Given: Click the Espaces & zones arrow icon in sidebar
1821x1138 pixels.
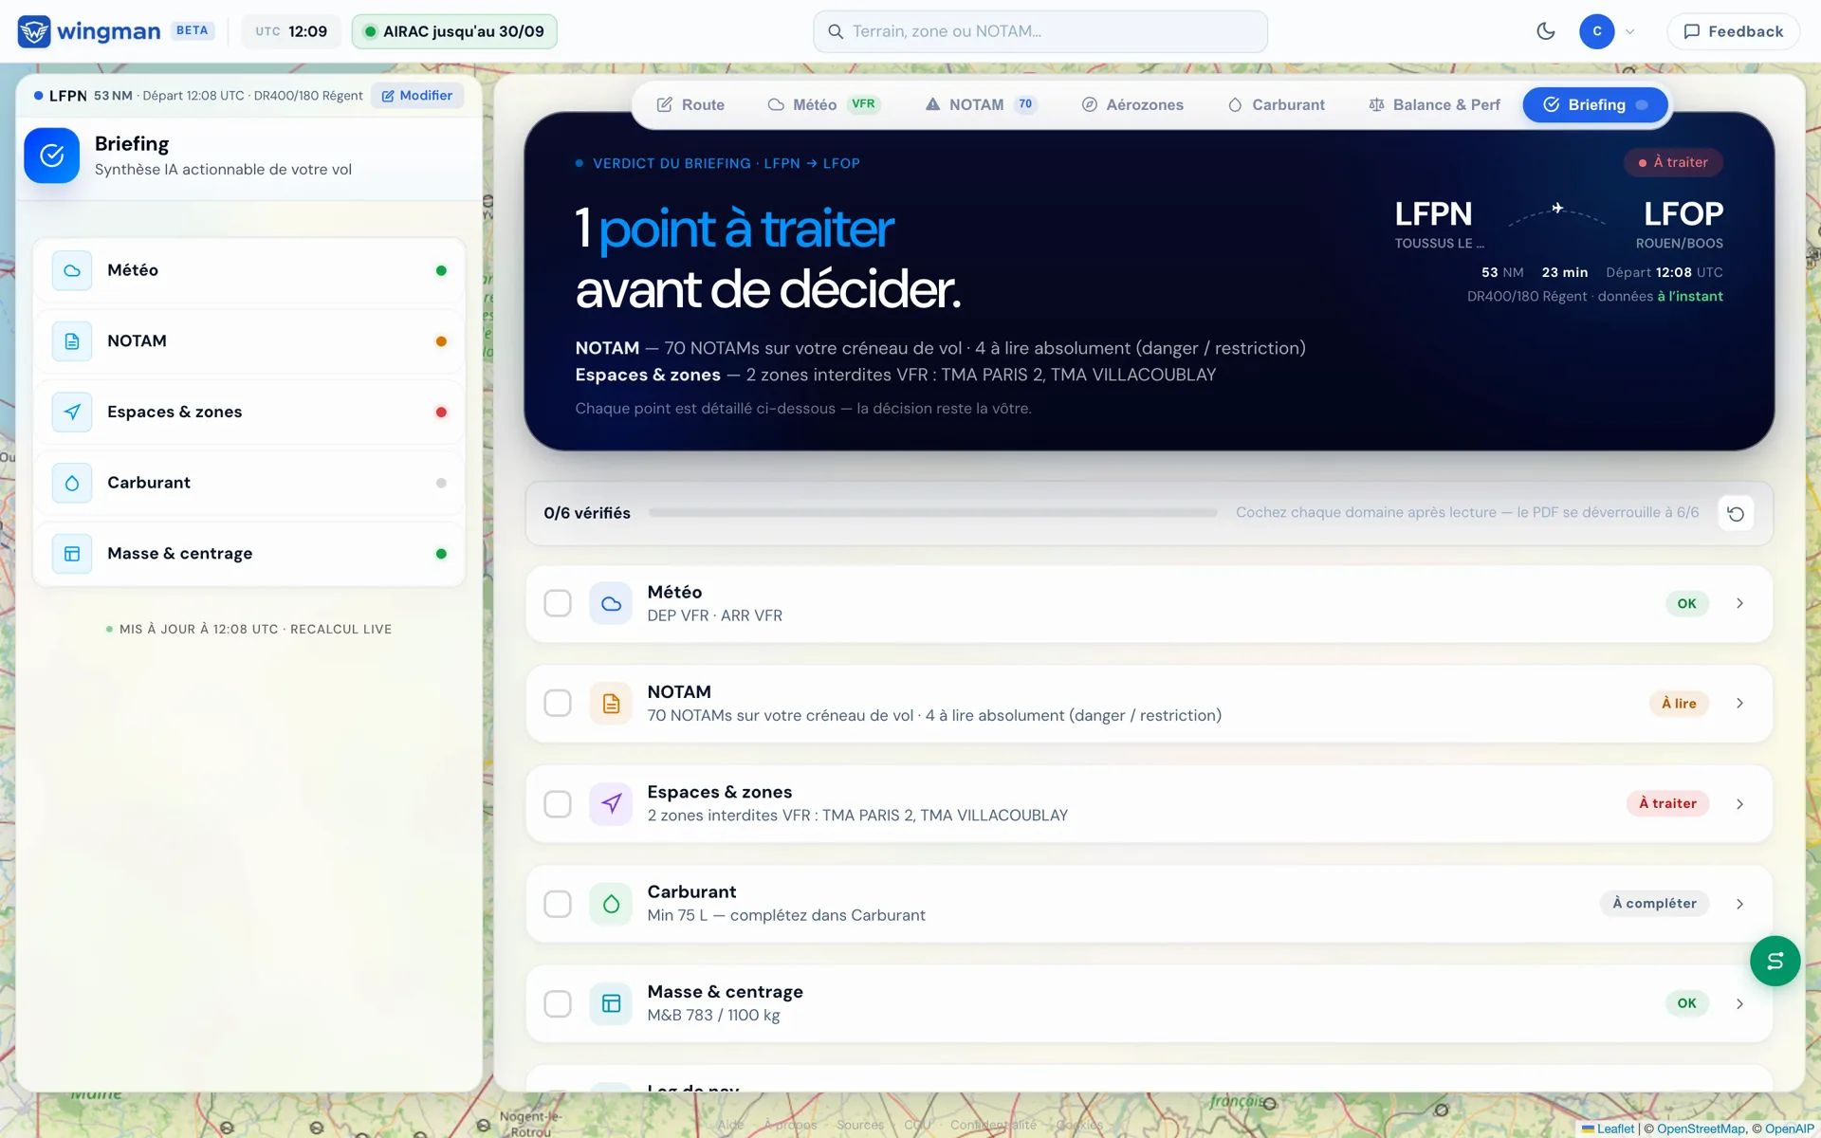Looking at the screenshot, I should pos(72,412).
